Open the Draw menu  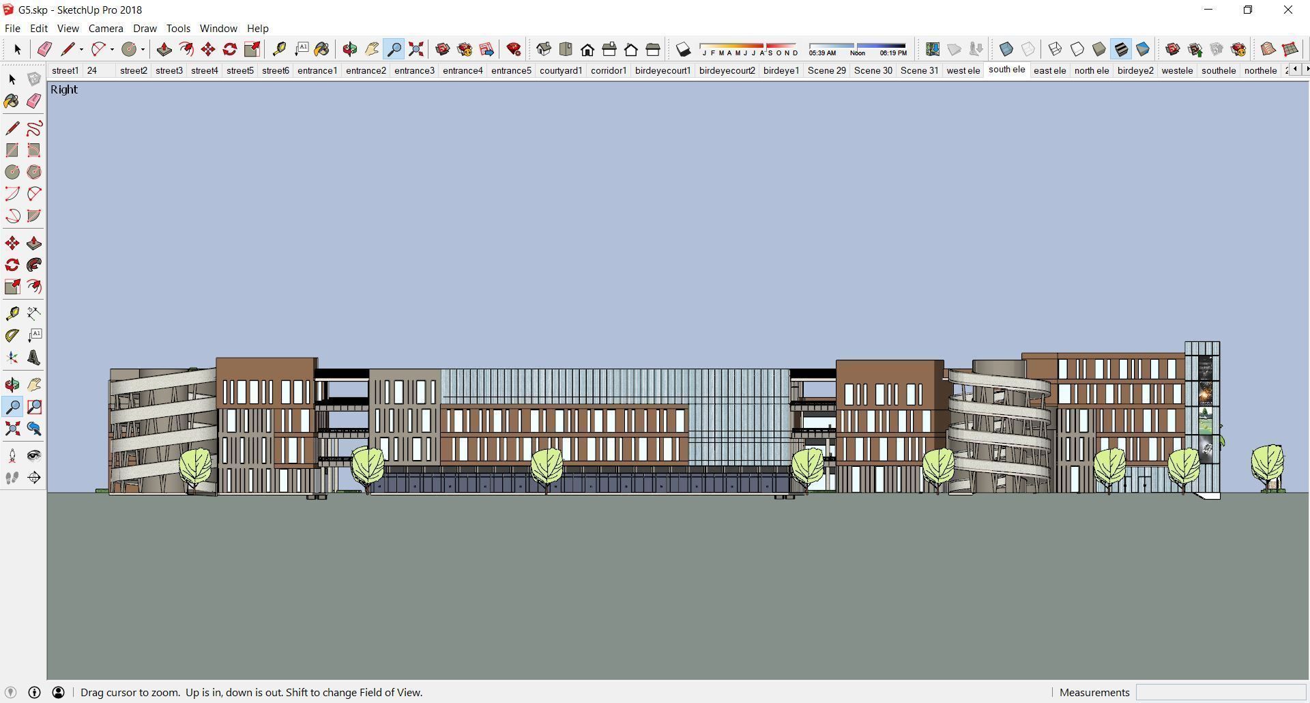tap(145, 29)
